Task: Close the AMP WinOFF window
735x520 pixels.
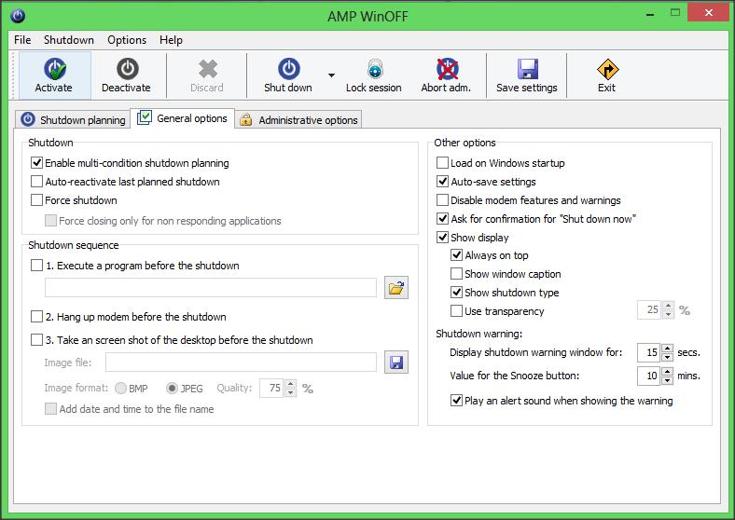Action: tap(708, 13)
